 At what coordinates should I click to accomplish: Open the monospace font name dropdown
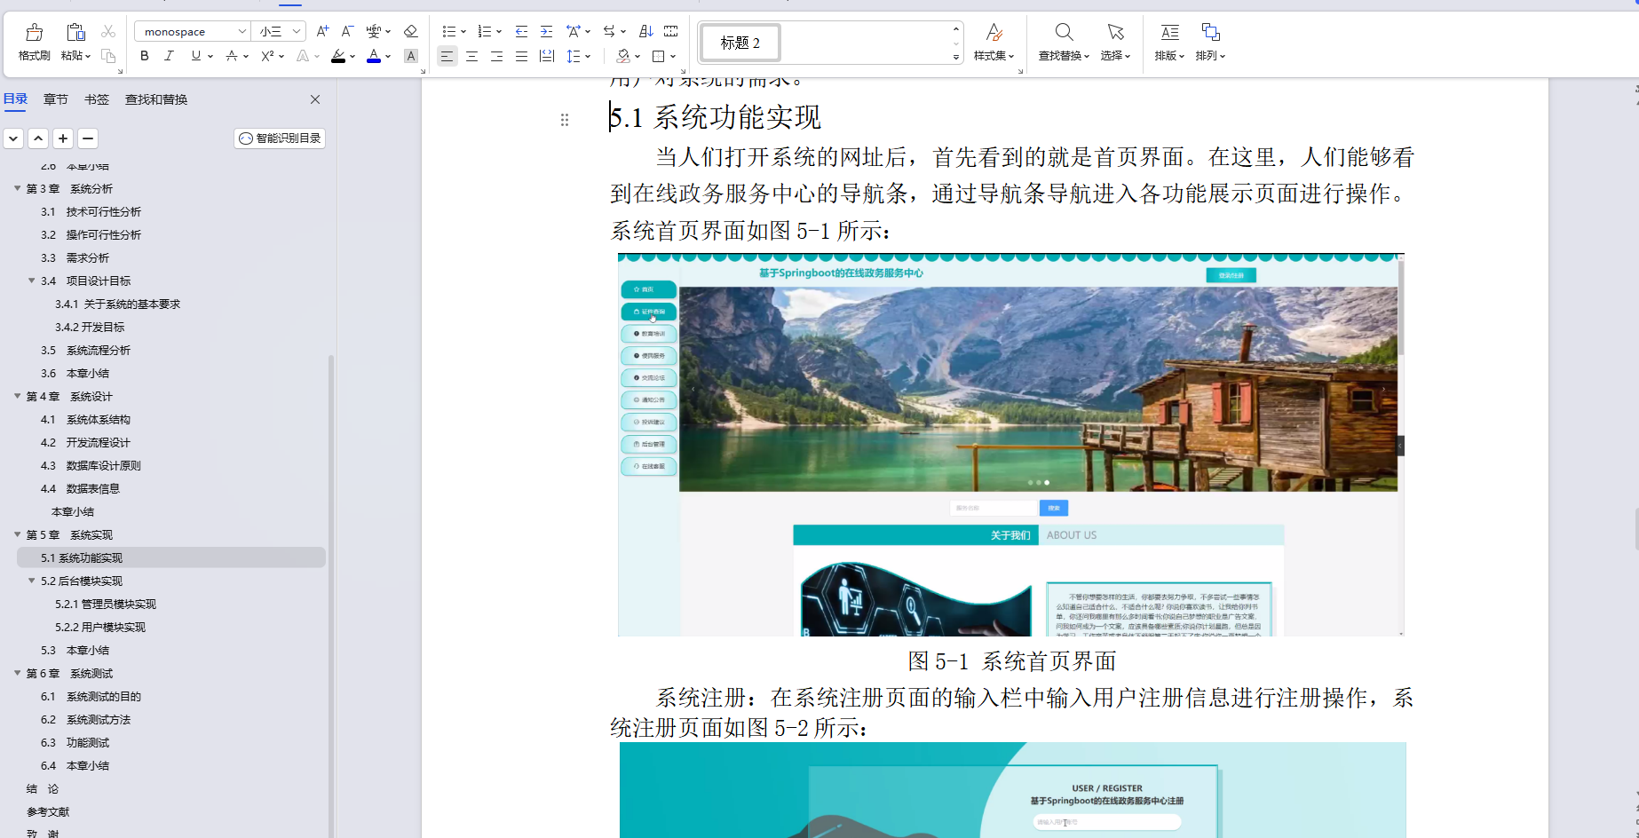point(192,31)
